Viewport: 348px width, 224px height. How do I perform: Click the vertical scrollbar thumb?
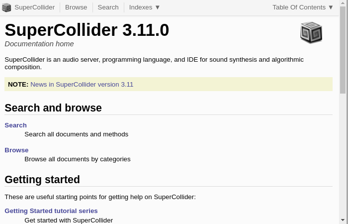click(x=343, y=50)
